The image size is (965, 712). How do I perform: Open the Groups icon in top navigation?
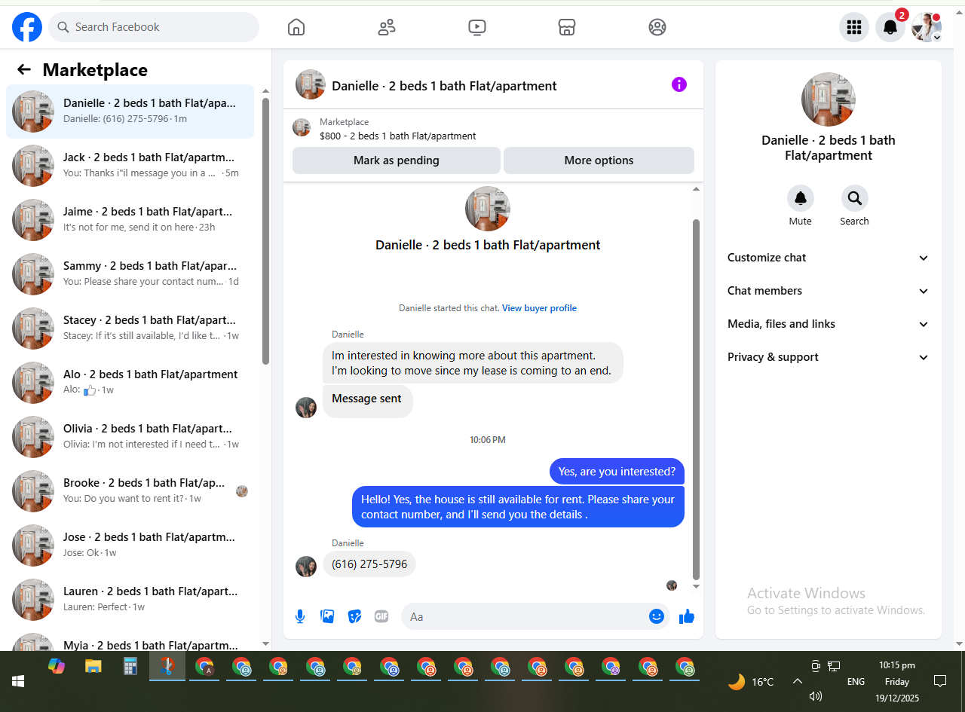click(657, 27)
